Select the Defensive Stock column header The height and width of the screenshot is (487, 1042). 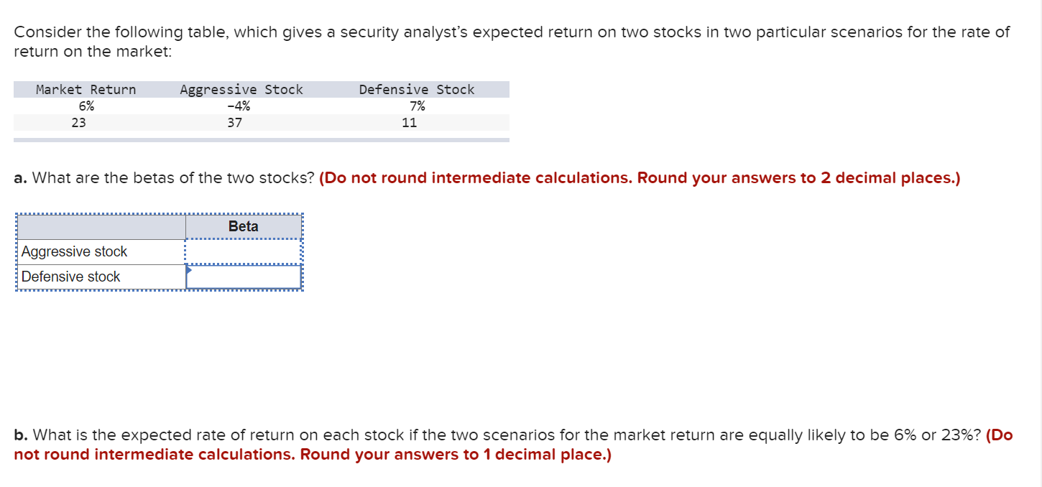click(x=417, y=89)
